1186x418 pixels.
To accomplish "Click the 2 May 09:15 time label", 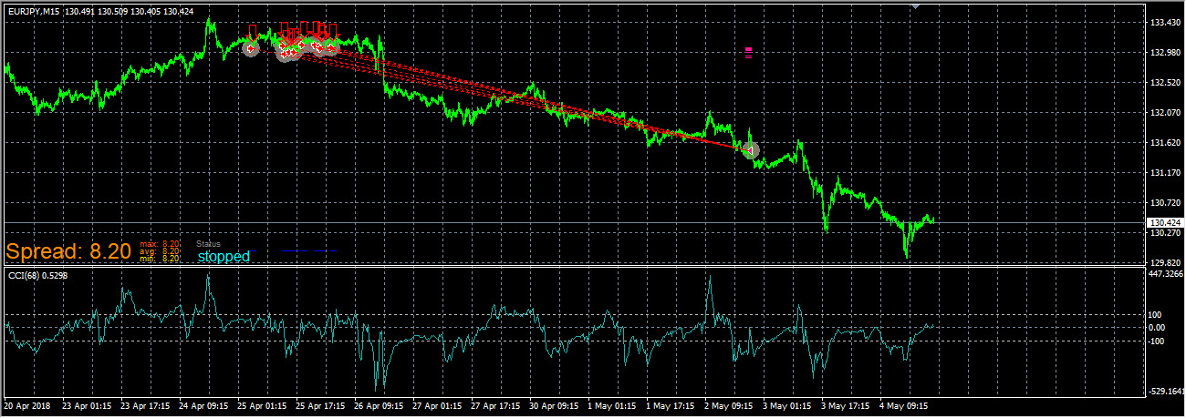I will [729, 405].
